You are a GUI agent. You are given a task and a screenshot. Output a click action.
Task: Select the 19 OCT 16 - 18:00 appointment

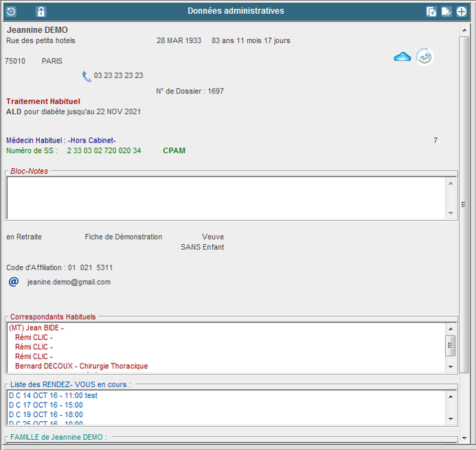click(46, 415)
